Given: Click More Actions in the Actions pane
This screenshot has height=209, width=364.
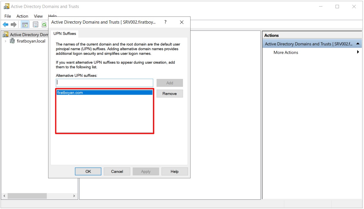Looking at the screenshot, I should point(286,52).
